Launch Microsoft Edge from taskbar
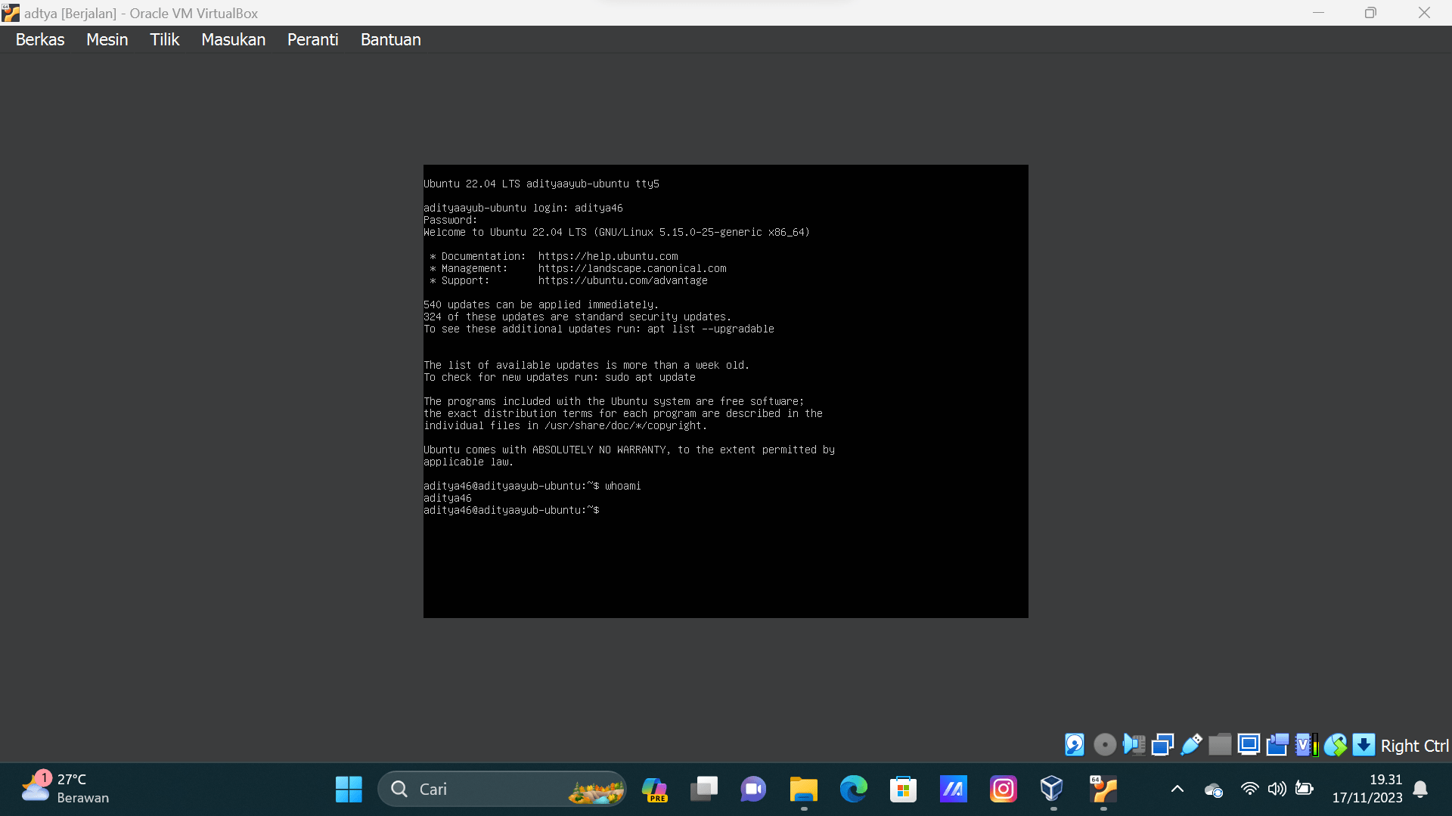Image resolution: width=1452 pixels, height=816 pixels. 854,790
